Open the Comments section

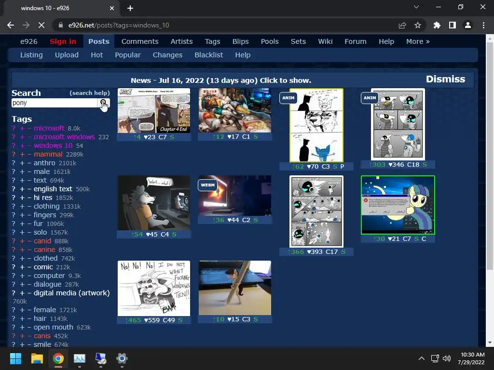(x=140, y=41)
